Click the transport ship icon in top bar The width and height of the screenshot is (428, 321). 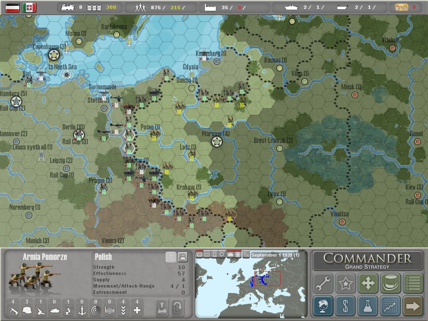point(342,8)
